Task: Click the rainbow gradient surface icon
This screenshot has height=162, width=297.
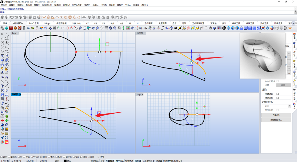Action: [x=41, y=28]
